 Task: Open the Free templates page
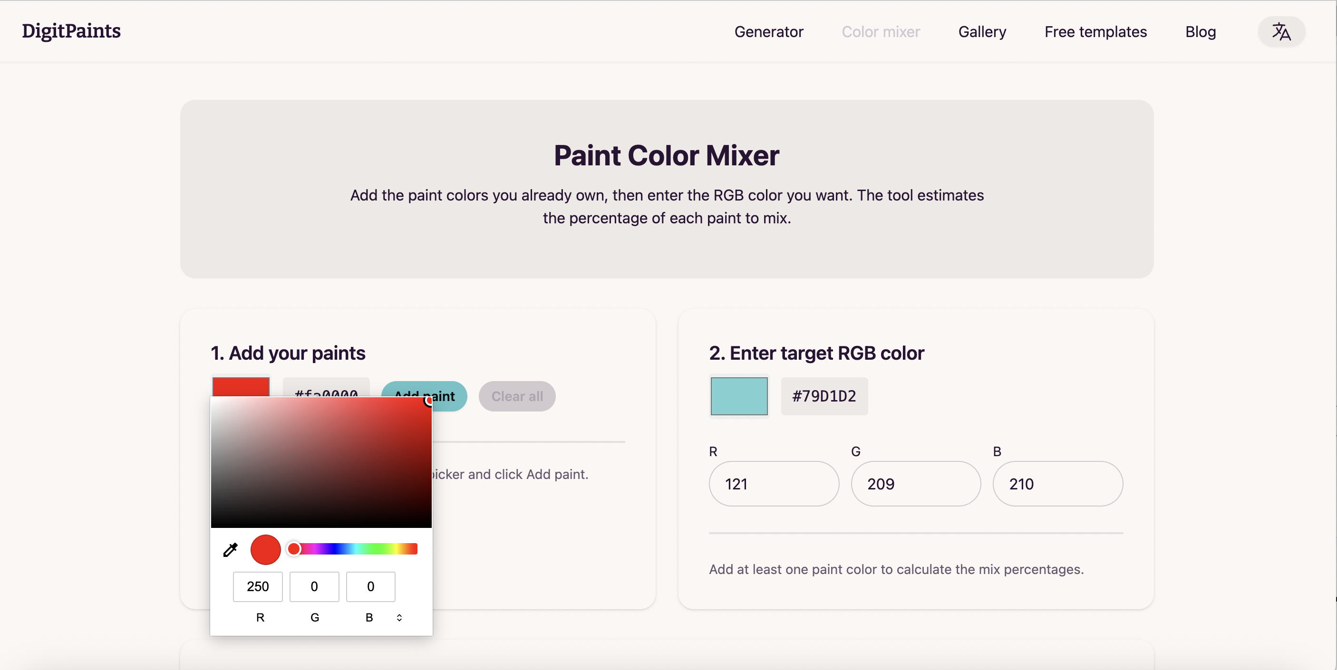point(1095,32)
